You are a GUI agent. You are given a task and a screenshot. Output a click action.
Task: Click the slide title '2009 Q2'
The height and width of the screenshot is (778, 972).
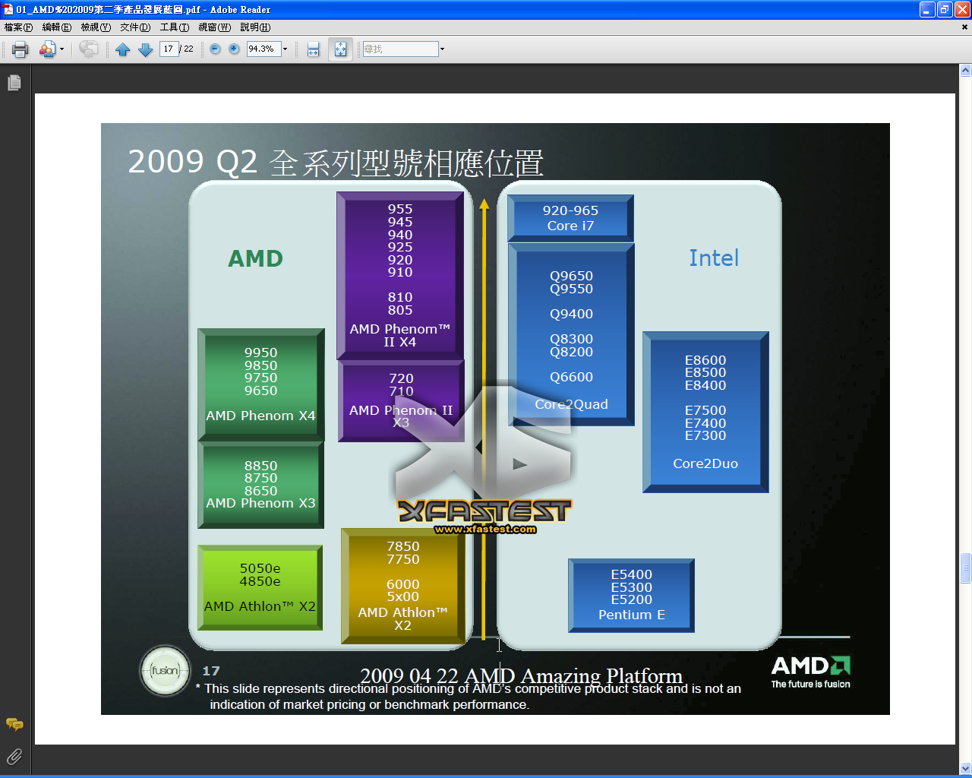click(193, 162)
